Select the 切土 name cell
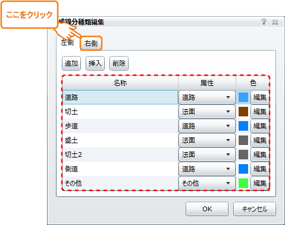The image size is (285, 225). (x=120, y=112)
